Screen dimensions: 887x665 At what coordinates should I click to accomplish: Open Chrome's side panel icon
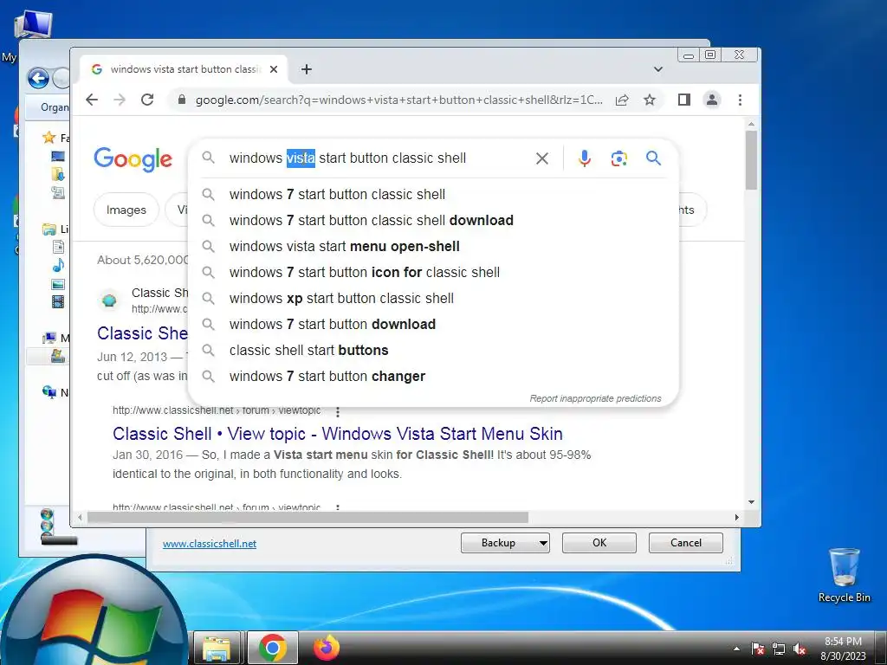coord(684,100)
